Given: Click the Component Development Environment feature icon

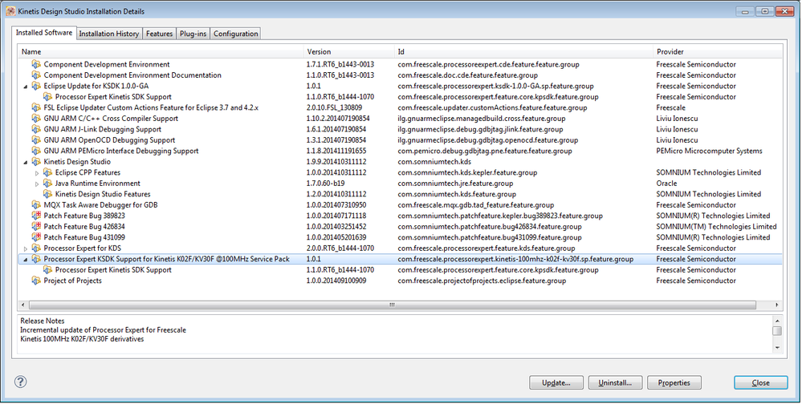Looking at the screenshot, I should [36, 64].
